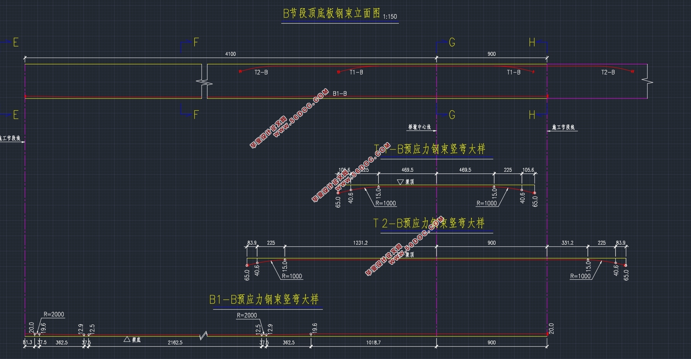
Task: Click the leftmost R=2000 radius label
Action: (54, 314)
